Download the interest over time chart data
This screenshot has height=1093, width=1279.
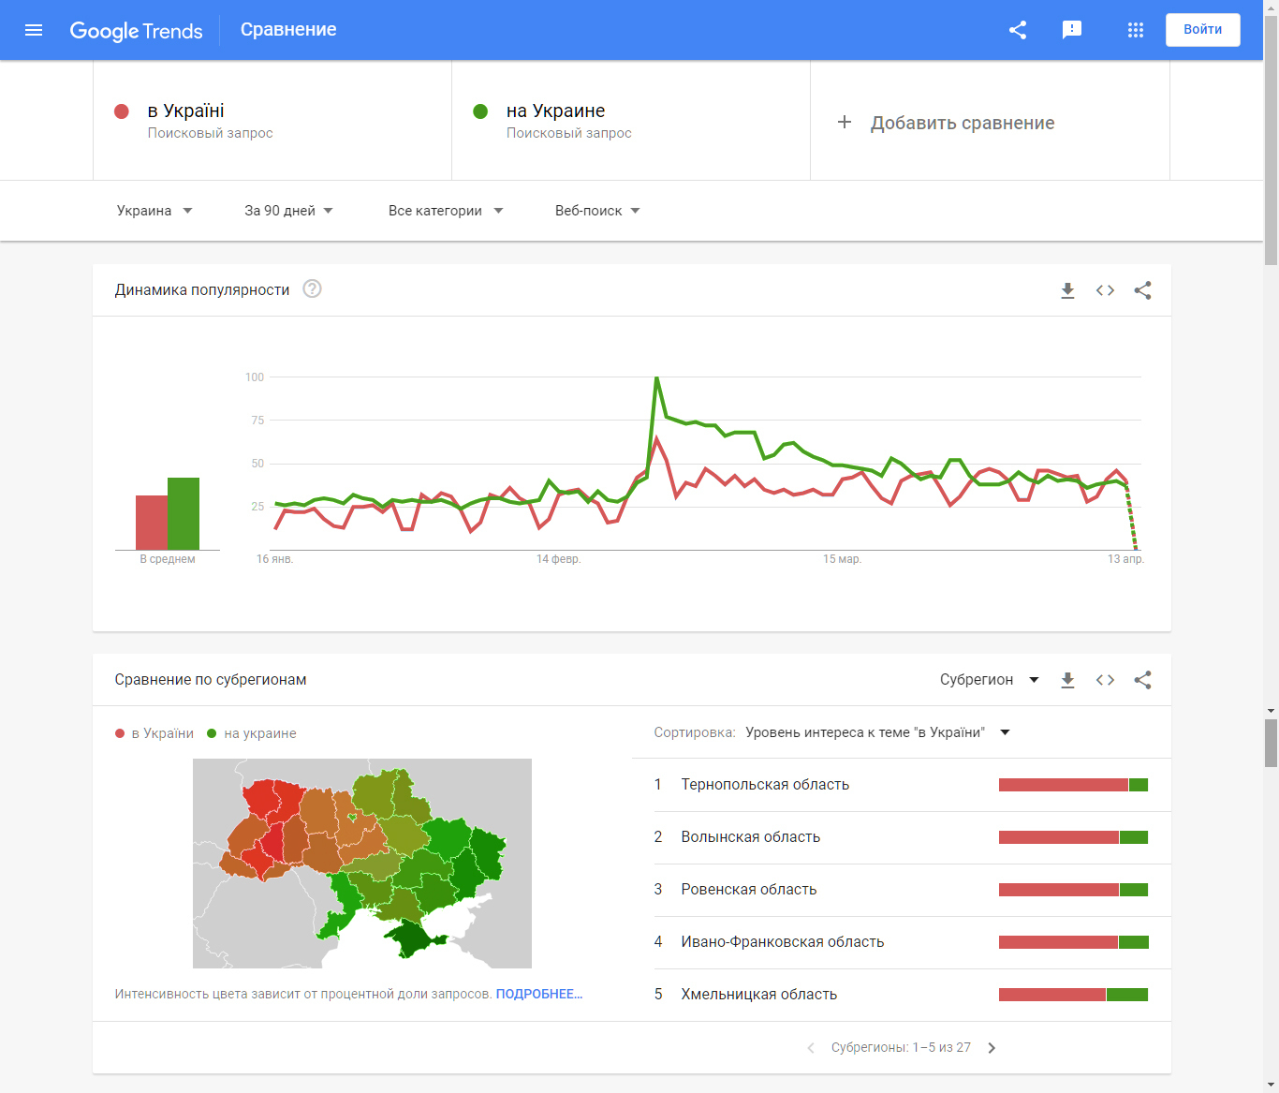[x=1067, y=290]
